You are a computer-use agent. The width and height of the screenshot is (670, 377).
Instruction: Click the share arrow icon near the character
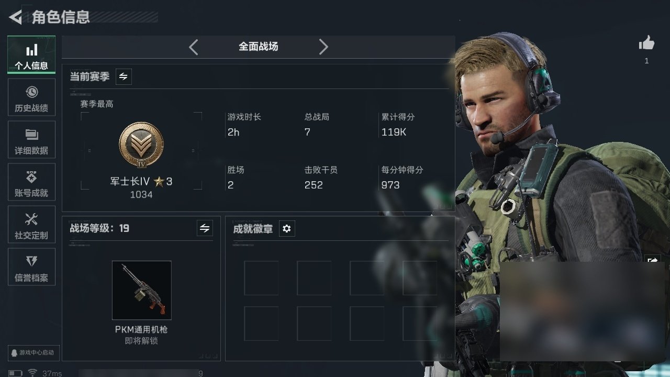click(x=653, y=260)
